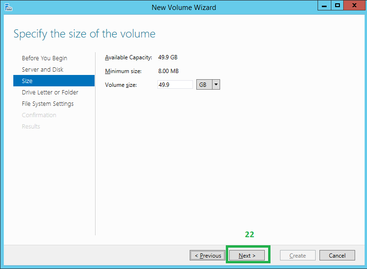The height and width of the screenshot is (269, 367).
Task: Click the wizard icon in the title bar
Action: (x=9, y=7)
